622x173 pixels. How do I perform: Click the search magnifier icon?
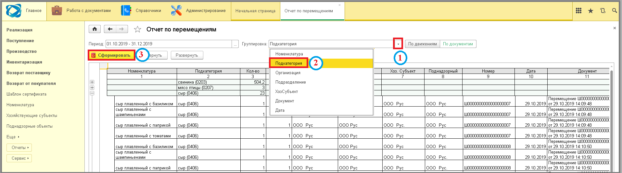pyautogui.click(x=615, y=11)
